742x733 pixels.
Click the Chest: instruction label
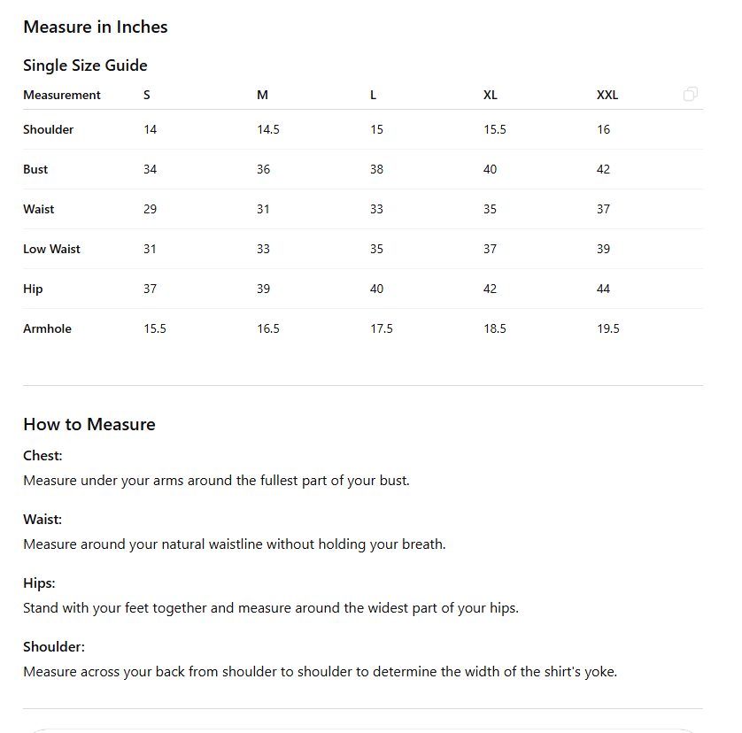(x=43, y=456)
